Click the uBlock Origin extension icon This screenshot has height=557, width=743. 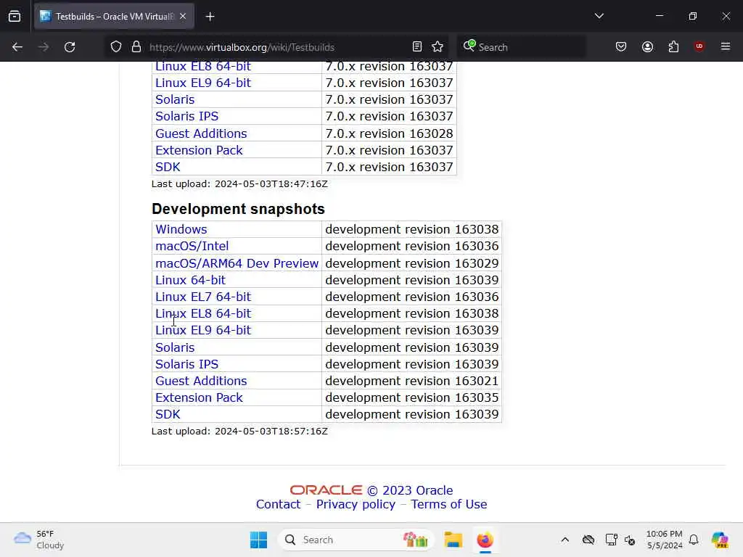(x=699, y=46)
